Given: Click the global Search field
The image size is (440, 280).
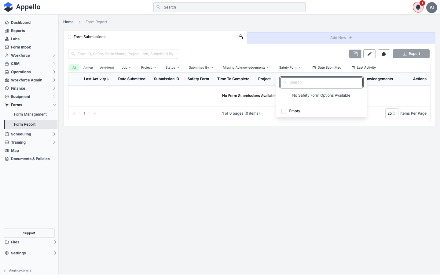Looking at the screenshot, I should click(229, 7).
